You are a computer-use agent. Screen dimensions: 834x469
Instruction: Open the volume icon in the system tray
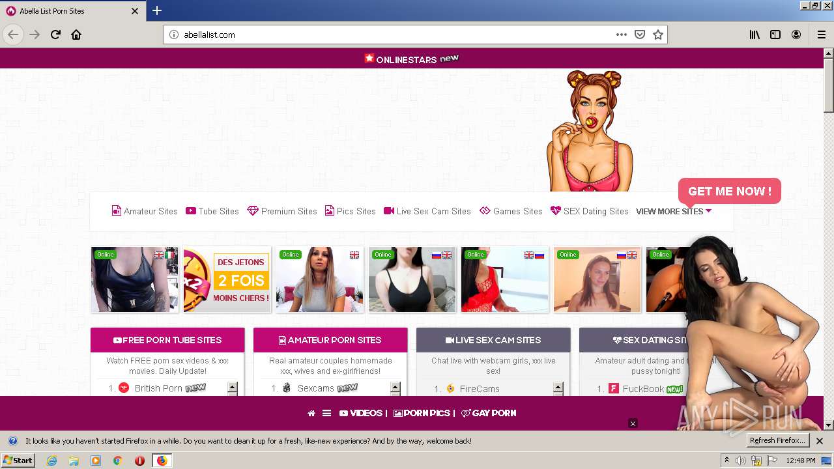[741, 461]
